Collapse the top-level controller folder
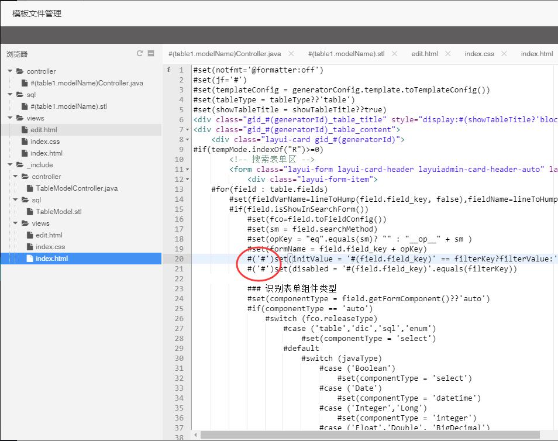558x441 pixels. point(10,71)
